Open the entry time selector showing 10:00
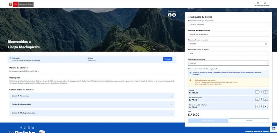This screenshot has width=277, height=133. [x=228, y=54]
